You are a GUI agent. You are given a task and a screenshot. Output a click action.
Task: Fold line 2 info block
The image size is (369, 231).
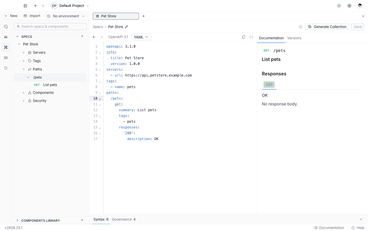click(100, 53)
